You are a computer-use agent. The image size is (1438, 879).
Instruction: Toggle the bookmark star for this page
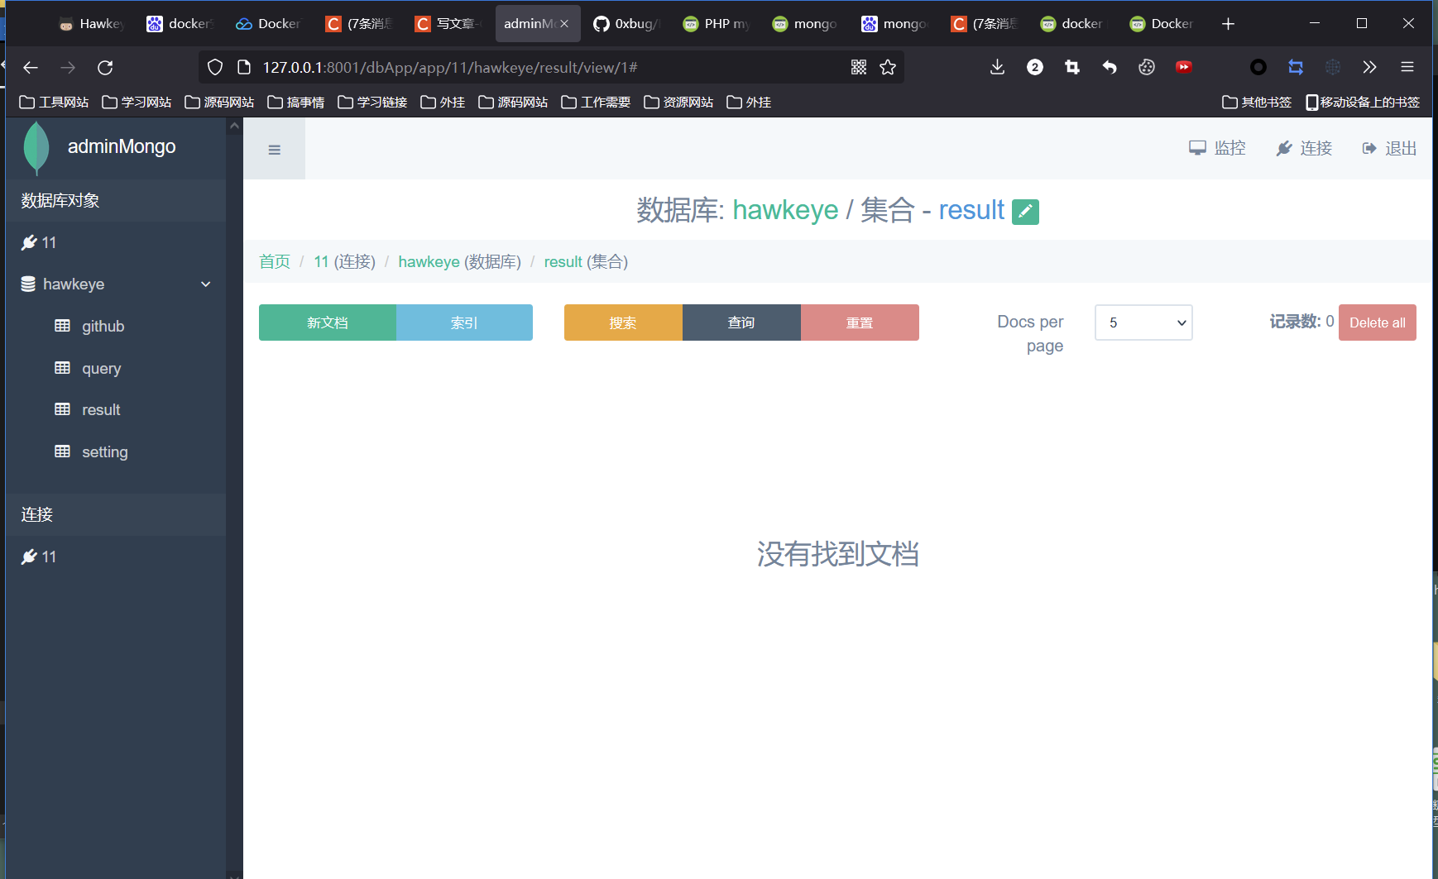889,67
